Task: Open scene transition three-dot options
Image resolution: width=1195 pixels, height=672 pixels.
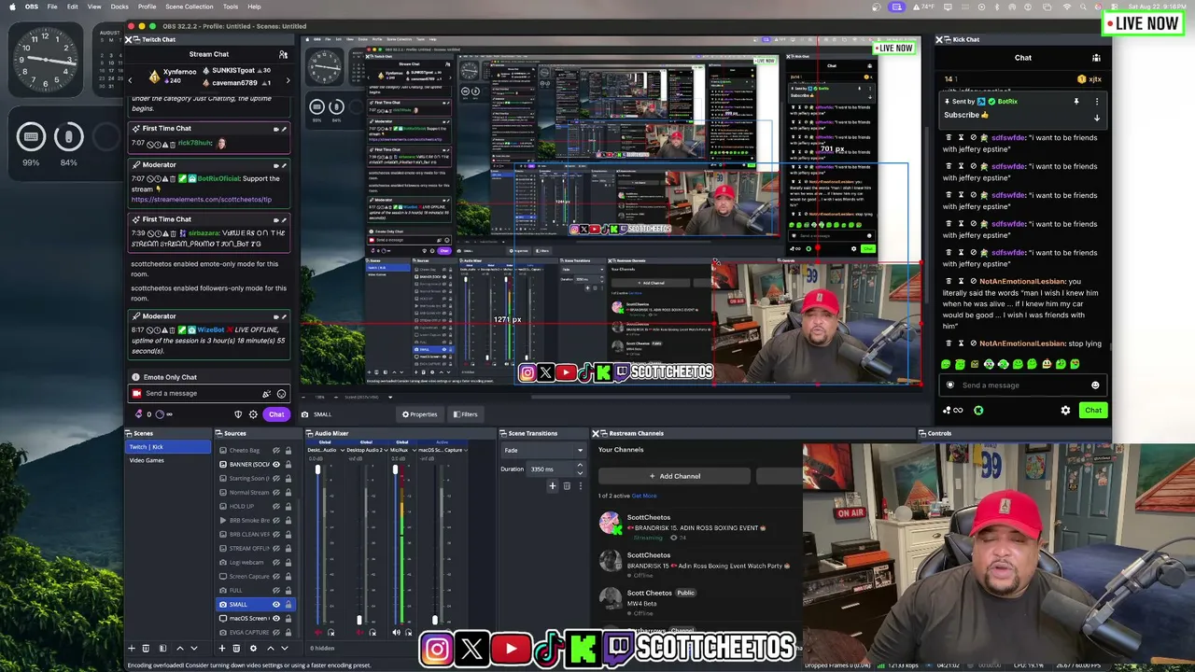Action: 580,485
